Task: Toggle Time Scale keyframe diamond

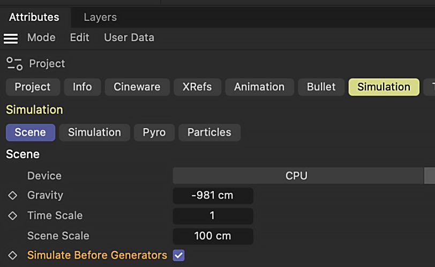Action: coord(12,216)
